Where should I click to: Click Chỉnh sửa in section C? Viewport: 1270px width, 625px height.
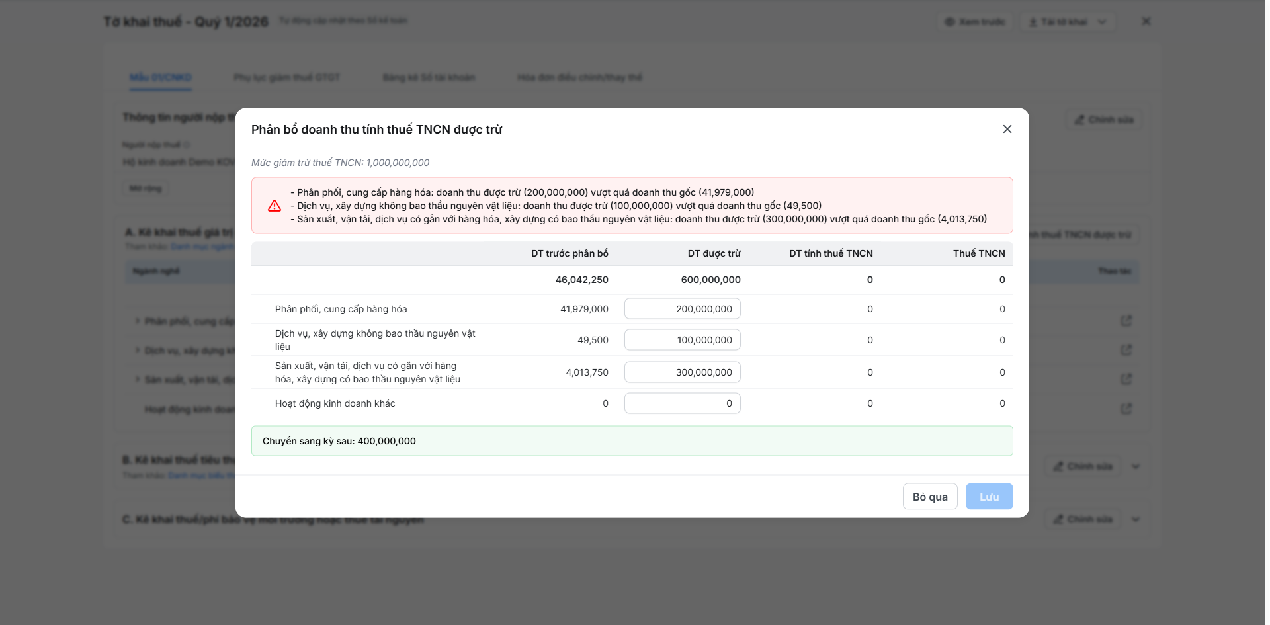coord(1083,519)
